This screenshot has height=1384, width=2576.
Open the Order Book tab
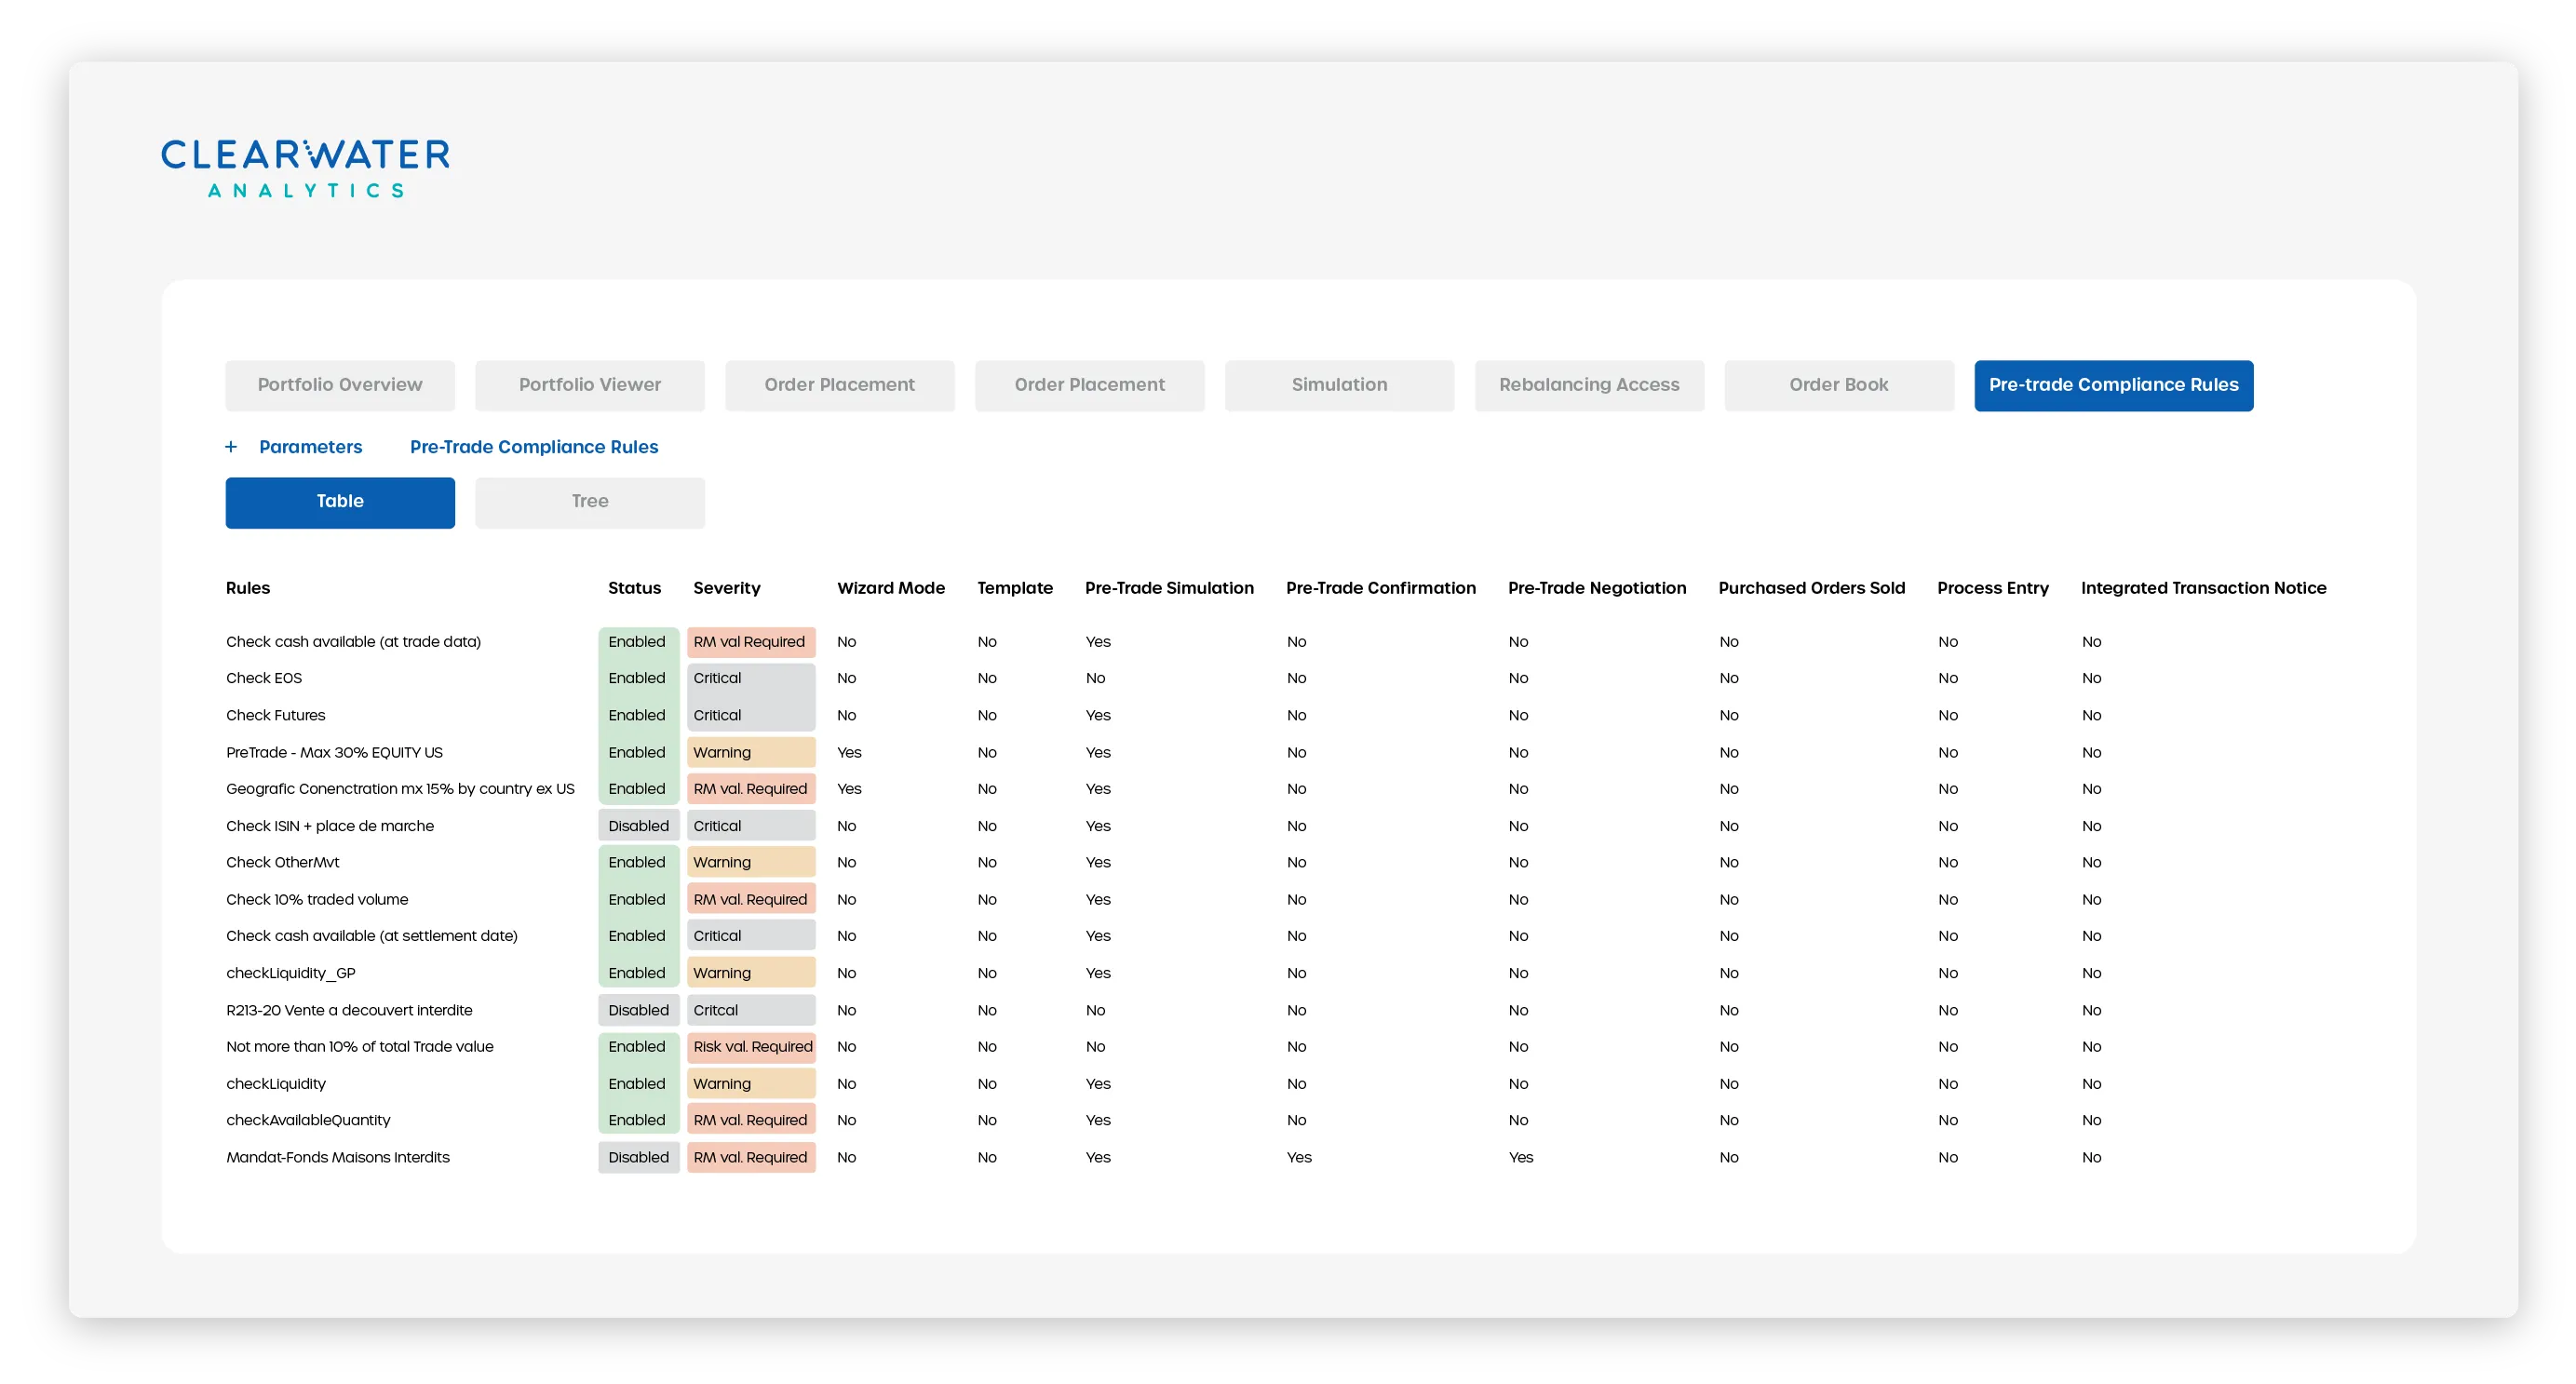tap(1838, 385)
